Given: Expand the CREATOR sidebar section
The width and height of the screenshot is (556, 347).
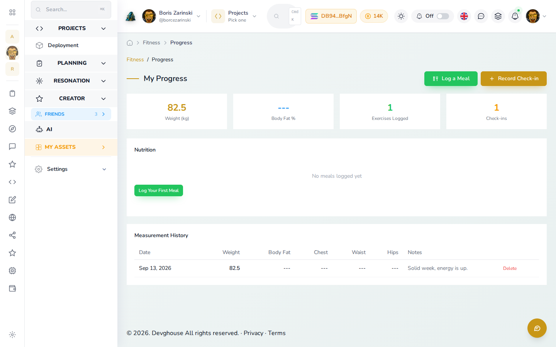Looking at the screenshot, I should [x=71, y=98].
